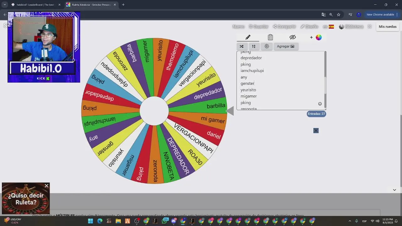Image resolution: width=402 pixels, height=226 pixels.
Task: Click the wheel center to spin
Action: click(154, 111)
